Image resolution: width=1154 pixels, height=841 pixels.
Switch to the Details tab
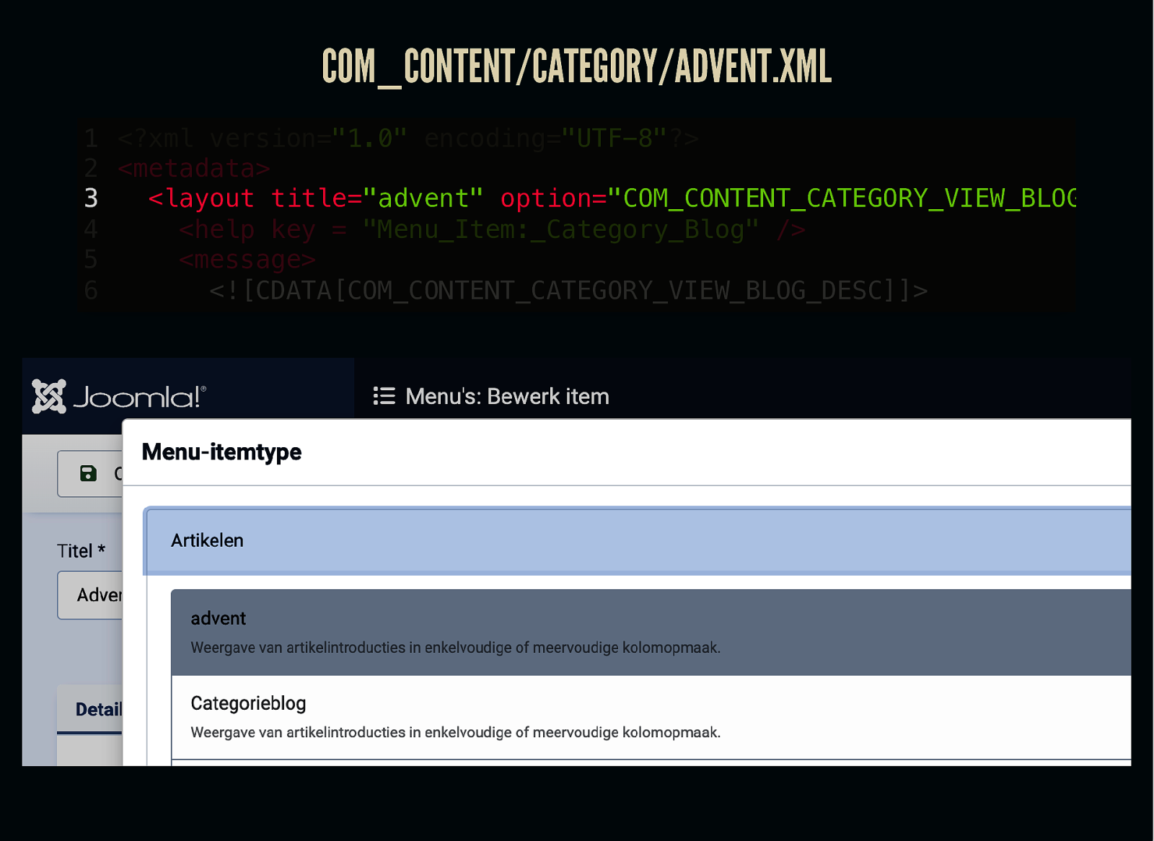[98, 709]
